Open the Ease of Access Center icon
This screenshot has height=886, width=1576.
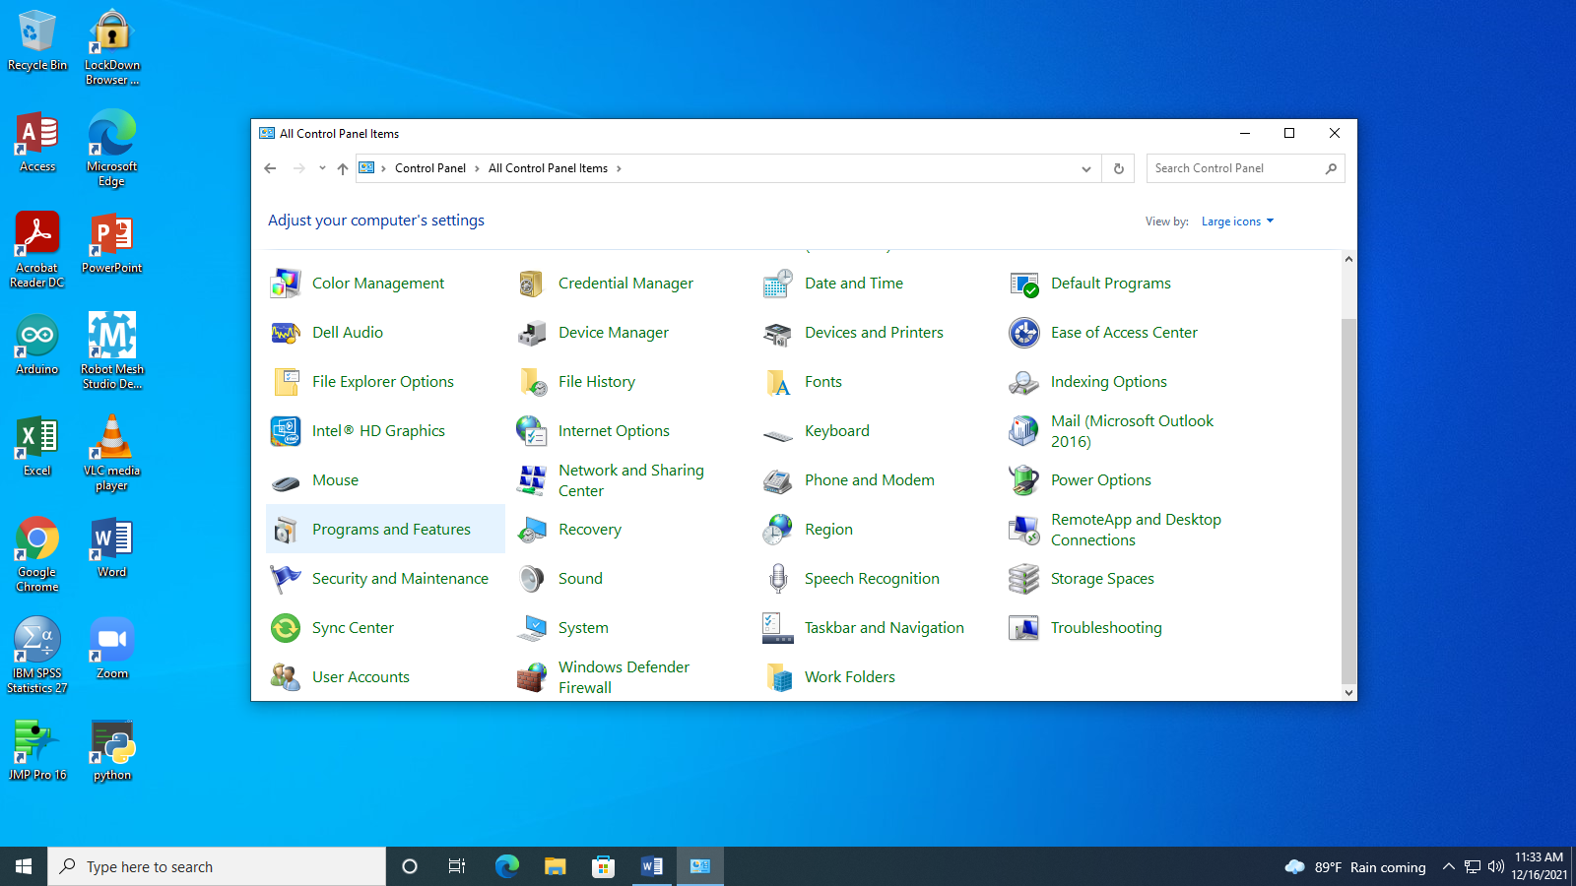[1024, 333]
